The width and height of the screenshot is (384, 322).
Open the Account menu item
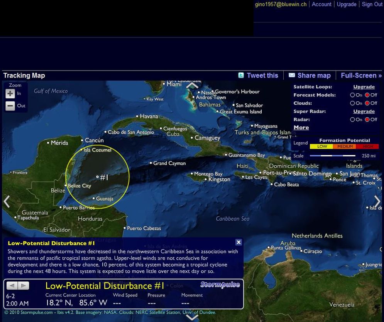[x=321, y=4]
